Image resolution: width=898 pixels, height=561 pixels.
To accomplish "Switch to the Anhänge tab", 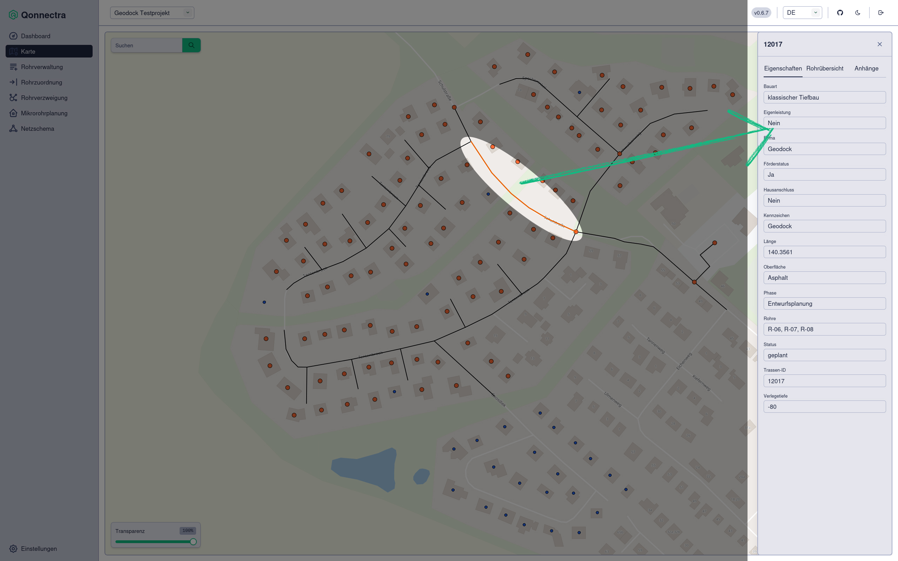I will click(x=866, y=68).
